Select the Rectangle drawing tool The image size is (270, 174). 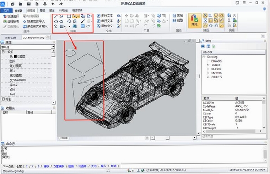(x=69, y=16)
